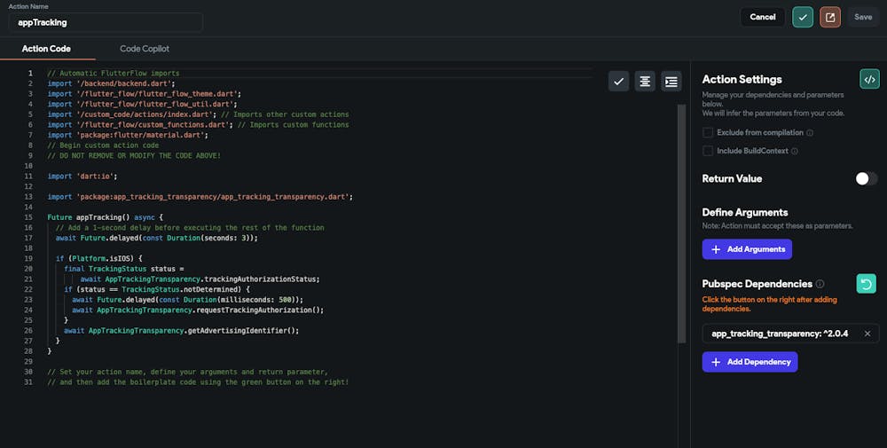Image resolution: width=887 pixels, height=448 pixels.
Task: Click info icon beside Include BuildContext
Action: (795, 151)
